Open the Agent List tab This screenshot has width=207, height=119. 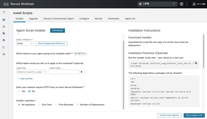[130, 19]
